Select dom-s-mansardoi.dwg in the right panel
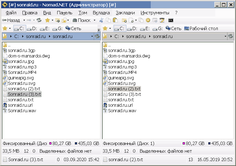Viewport: 236px width, 166px height. [129, 56]
